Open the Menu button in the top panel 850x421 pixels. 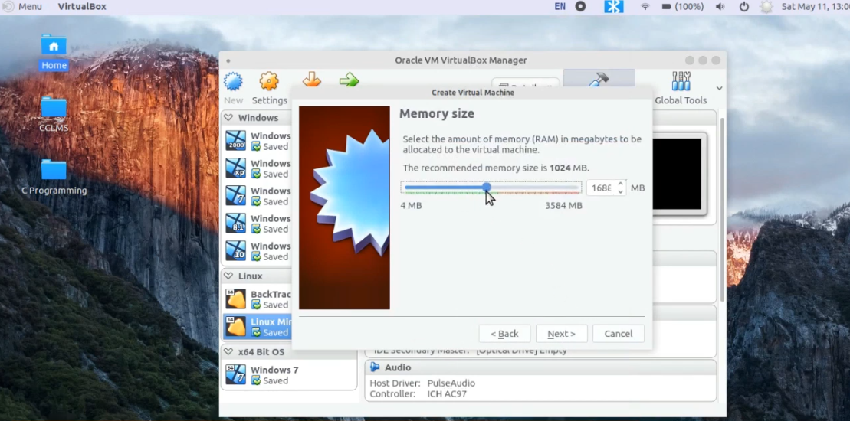pyautogui.click(x=23, y=6)
